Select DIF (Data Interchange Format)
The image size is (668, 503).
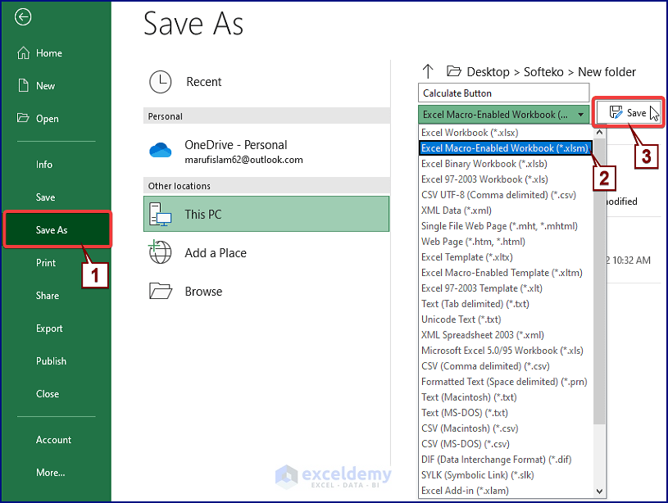point(506,460)
